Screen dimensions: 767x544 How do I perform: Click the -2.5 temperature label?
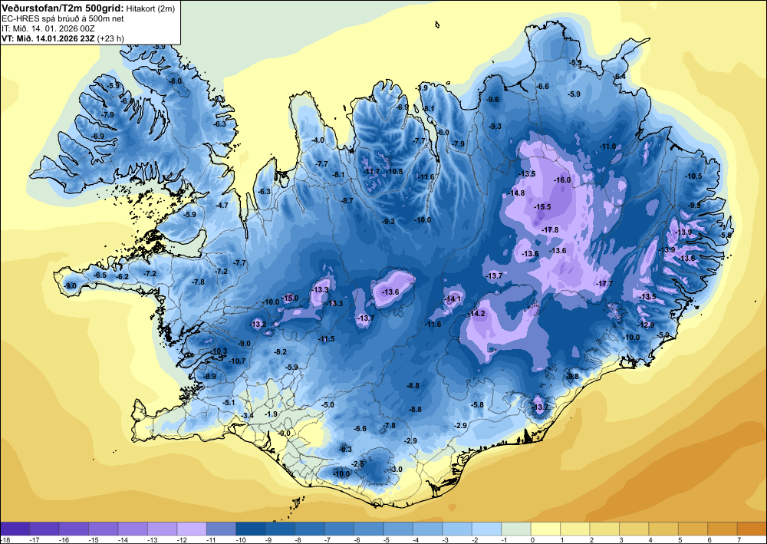[358, 463]
